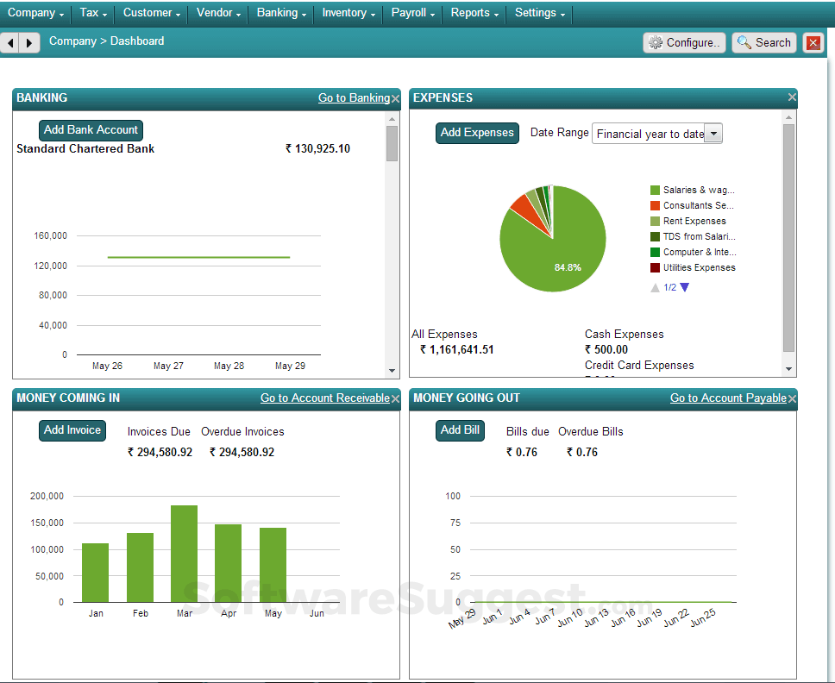Click the Add Bank Account button

[x=91, y=129]
